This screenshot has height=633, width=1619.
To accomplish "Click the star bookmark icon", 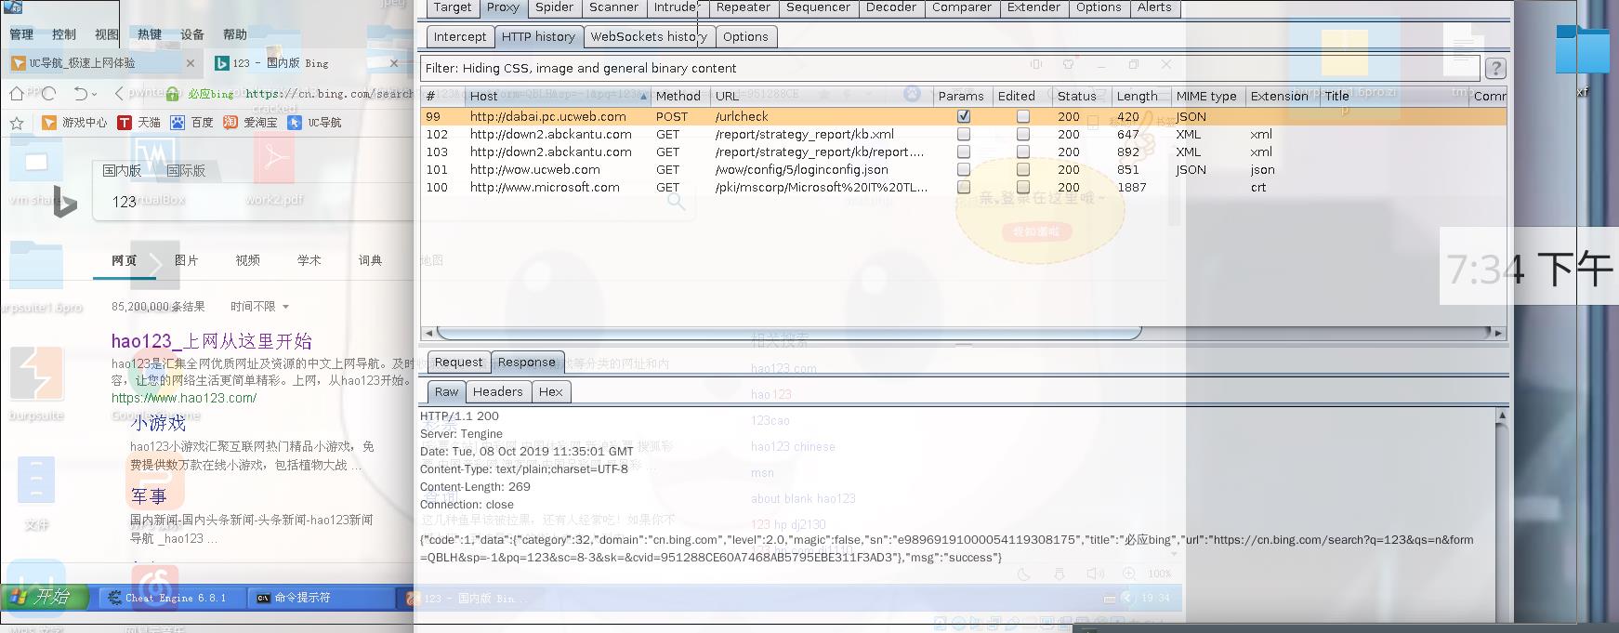I will [17, 123].
